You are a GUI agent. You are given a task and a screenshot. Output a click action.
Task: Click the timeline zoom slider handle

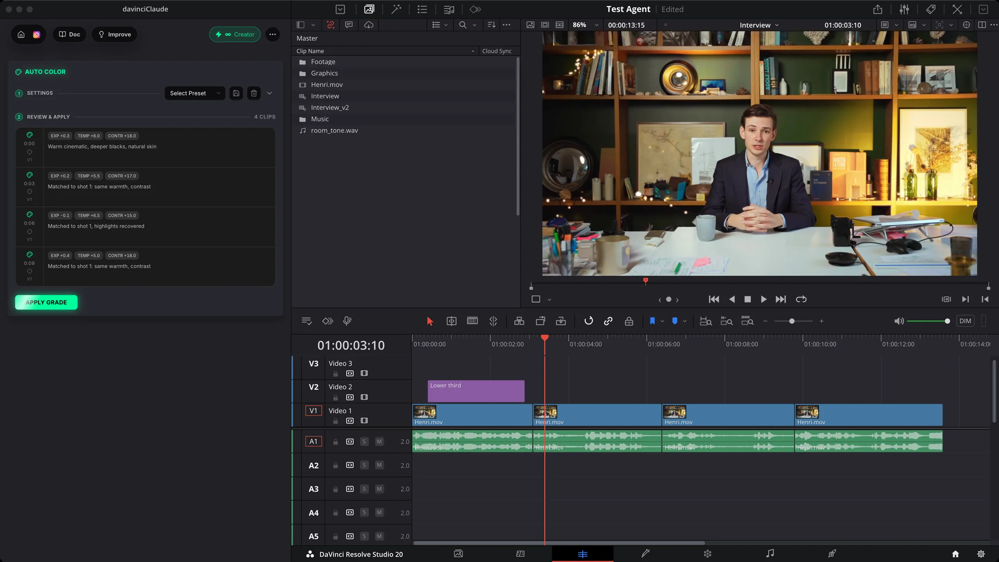coord(792,321)
